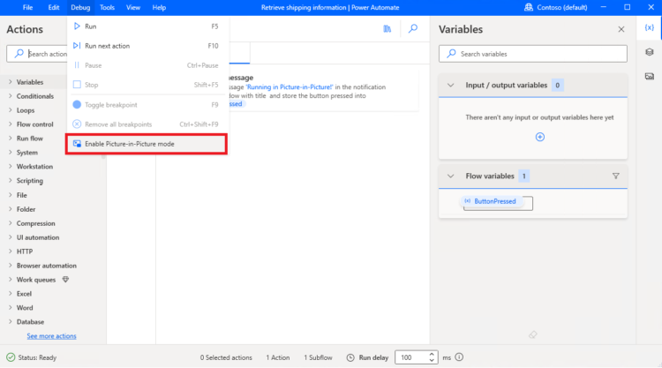Click the '1 Subflow' status text
Screen dimensions: 662x368
[318, 357]
